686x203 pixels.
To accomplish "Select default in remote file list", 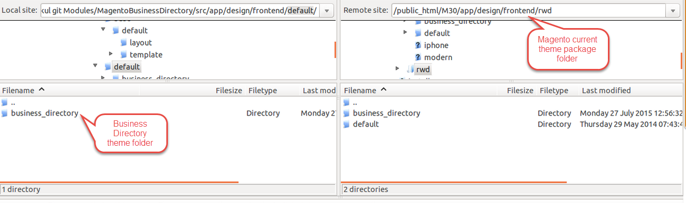I will 366,124.
